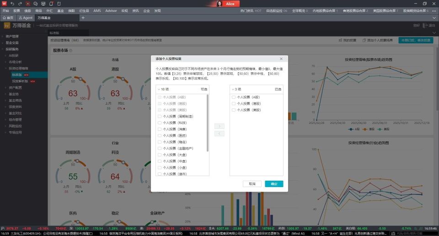Check 个人投票(金融地产) in available list

[160, 148]
